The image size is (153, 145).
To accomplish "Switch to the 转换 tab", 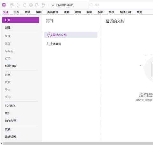I will [x=27, y=12].
